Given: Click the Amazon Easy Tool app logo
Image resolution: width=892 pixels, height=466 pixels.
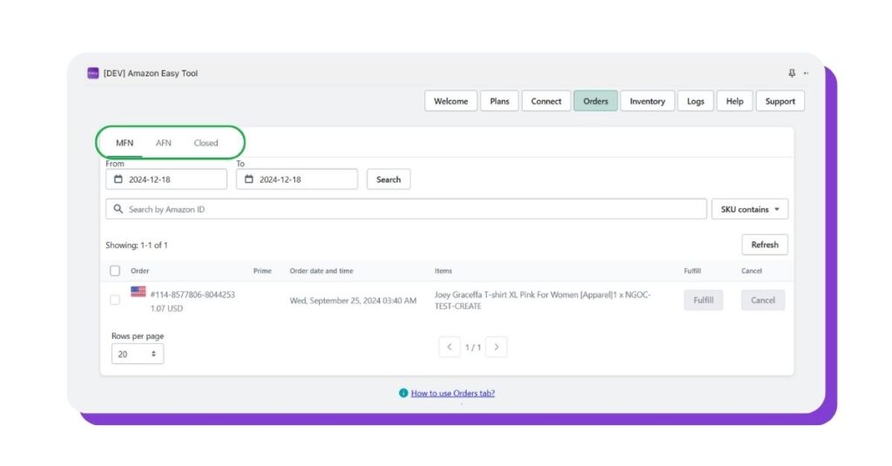Looking at the screenshot, I should (92, 73).
